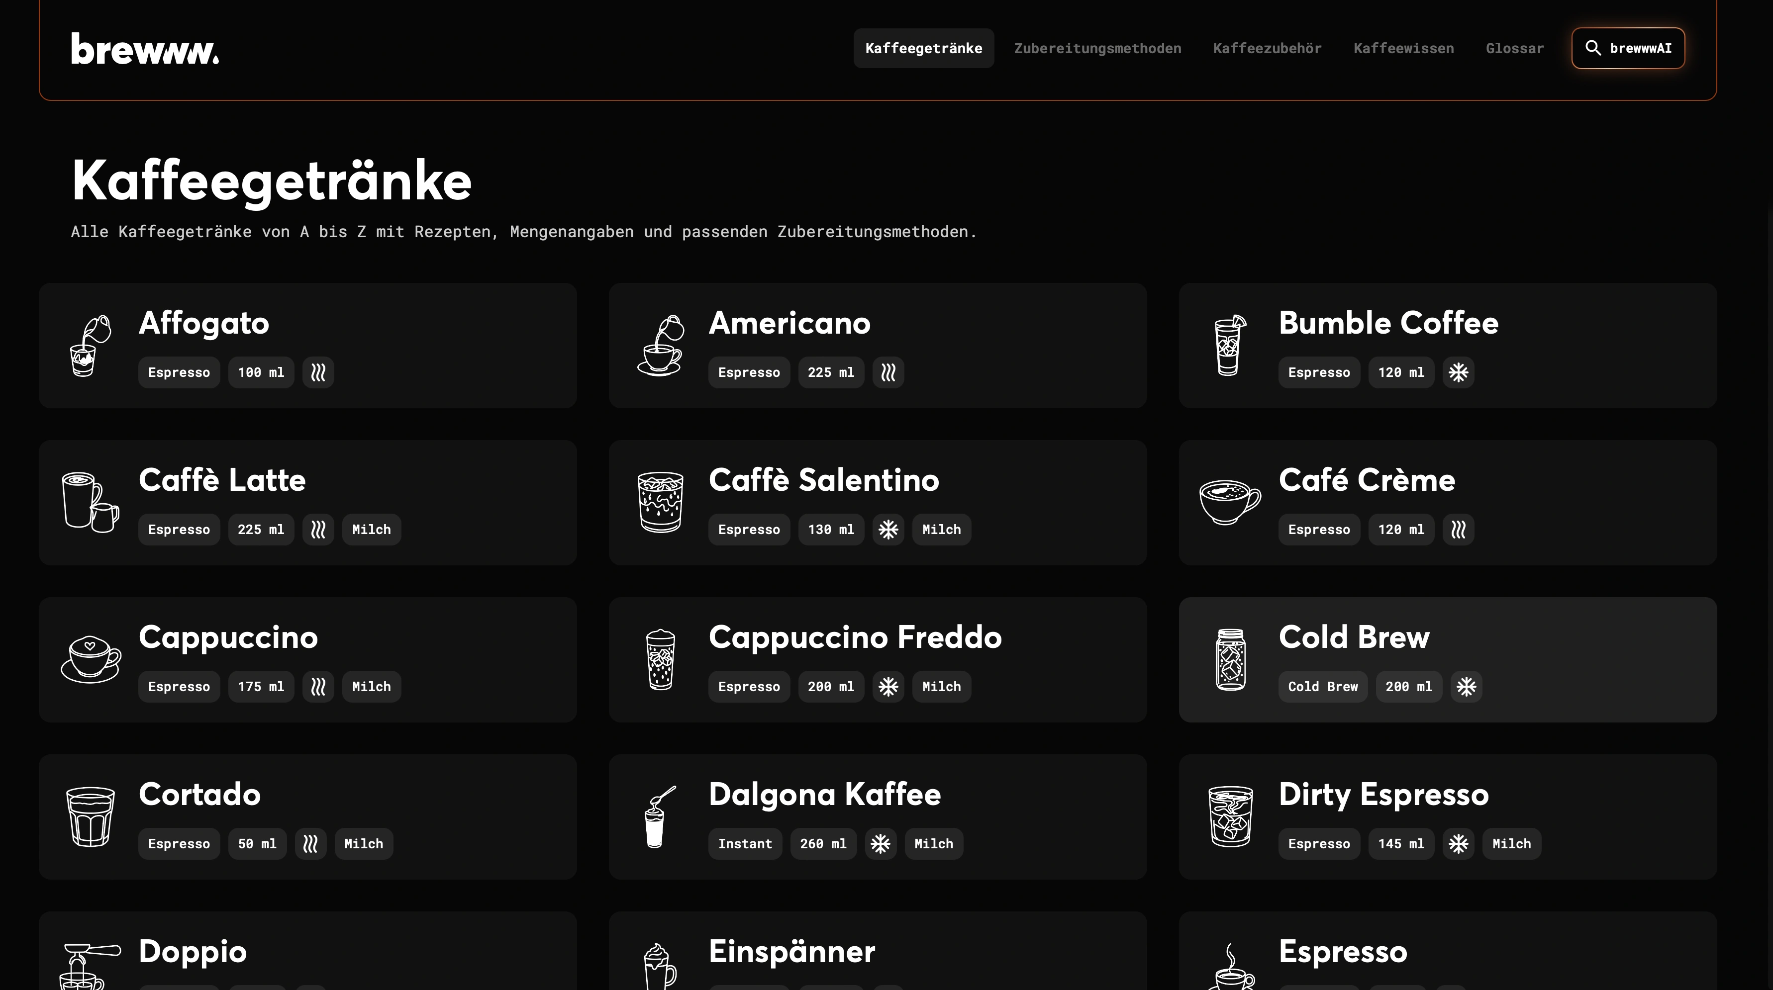Open the Café Crème title
1773x990 pixels.
1367,480
